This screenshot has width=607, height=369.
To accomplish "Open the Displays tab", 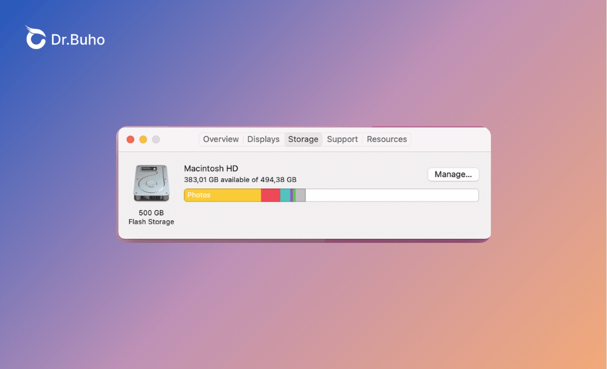I will click(263, 139).
